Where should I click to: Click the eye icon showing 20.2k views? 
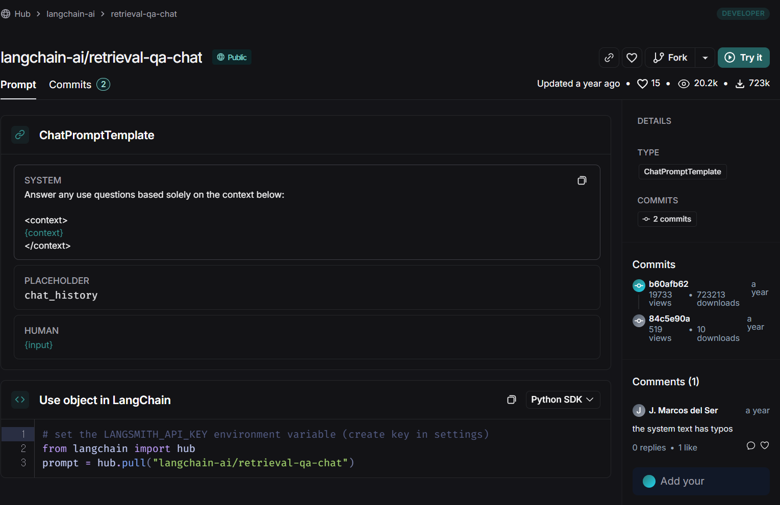coord(684,84)
